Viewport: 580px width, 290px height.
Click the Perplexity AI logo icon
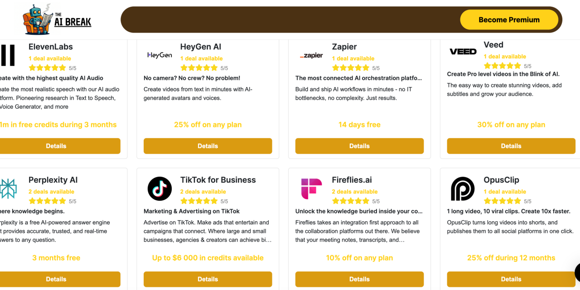pyautogui.click(x=8, y=188)
